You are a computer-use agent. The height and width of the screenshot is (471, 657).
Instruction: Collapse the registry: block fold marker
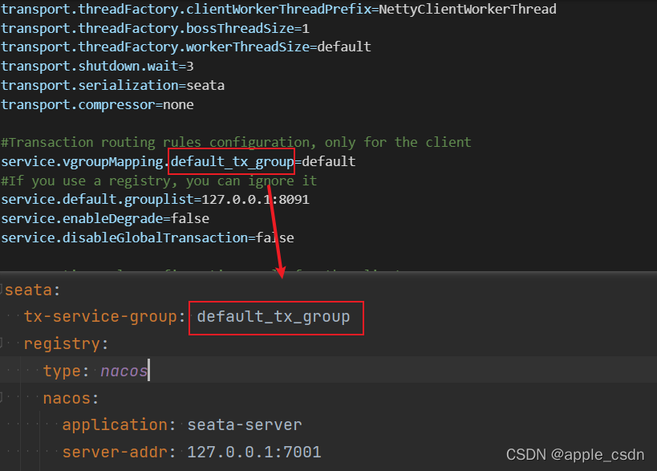click(2, 343)
